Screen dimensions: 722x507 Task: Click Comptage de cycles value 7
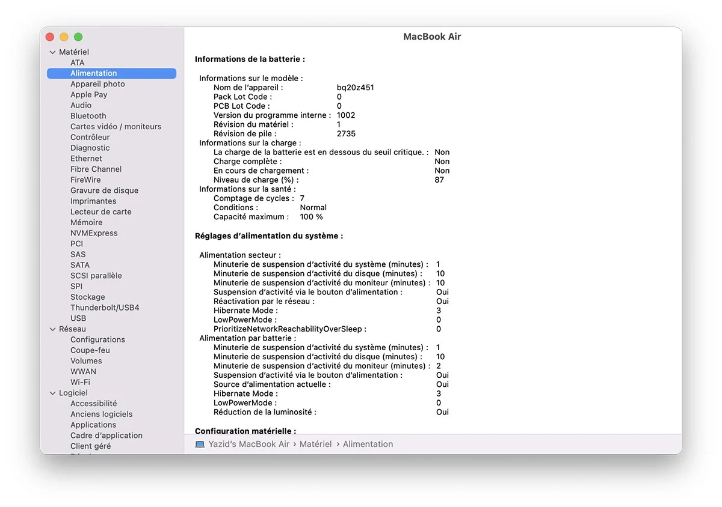pos(302,198)
